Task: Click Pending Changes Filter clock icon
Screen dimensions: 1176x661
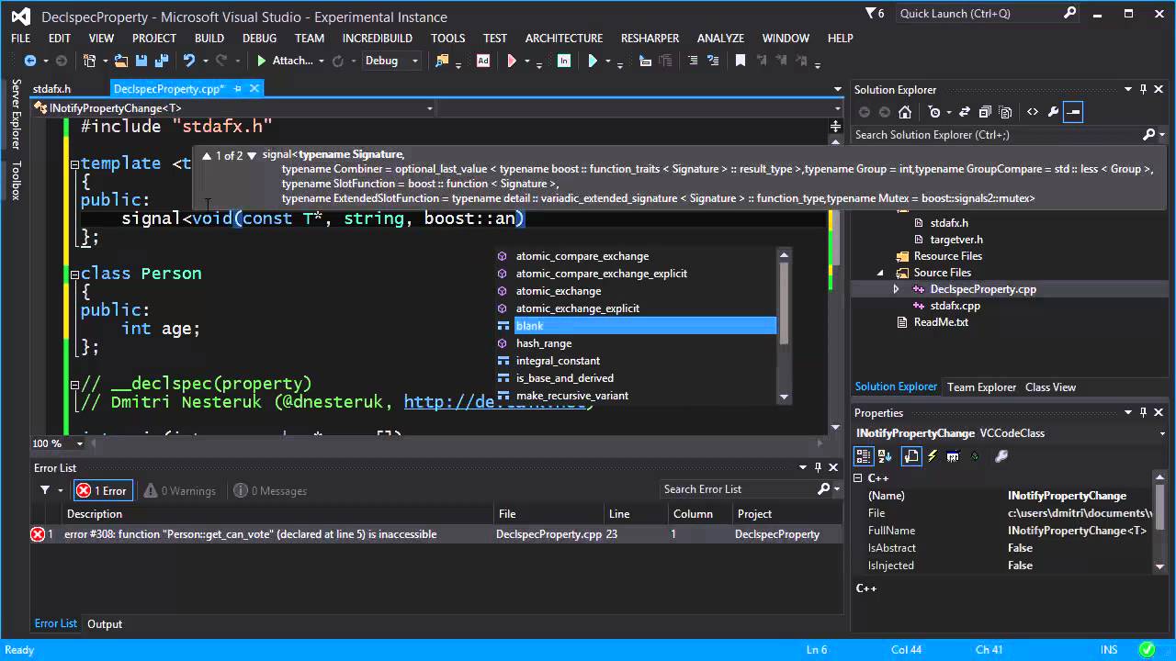Action: tap(934, 112)
